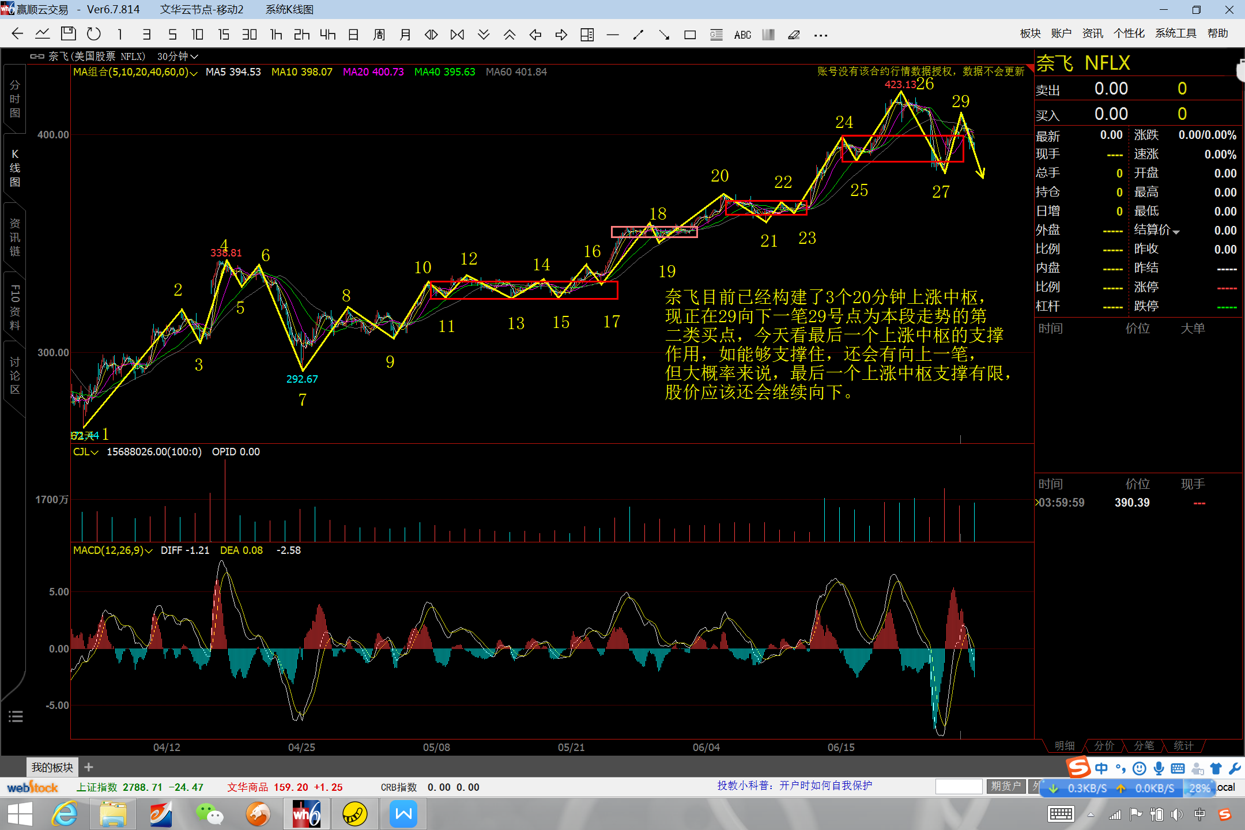Click the split window layout icon
This screenshot has width=1245, height=830.
(587, 35)
